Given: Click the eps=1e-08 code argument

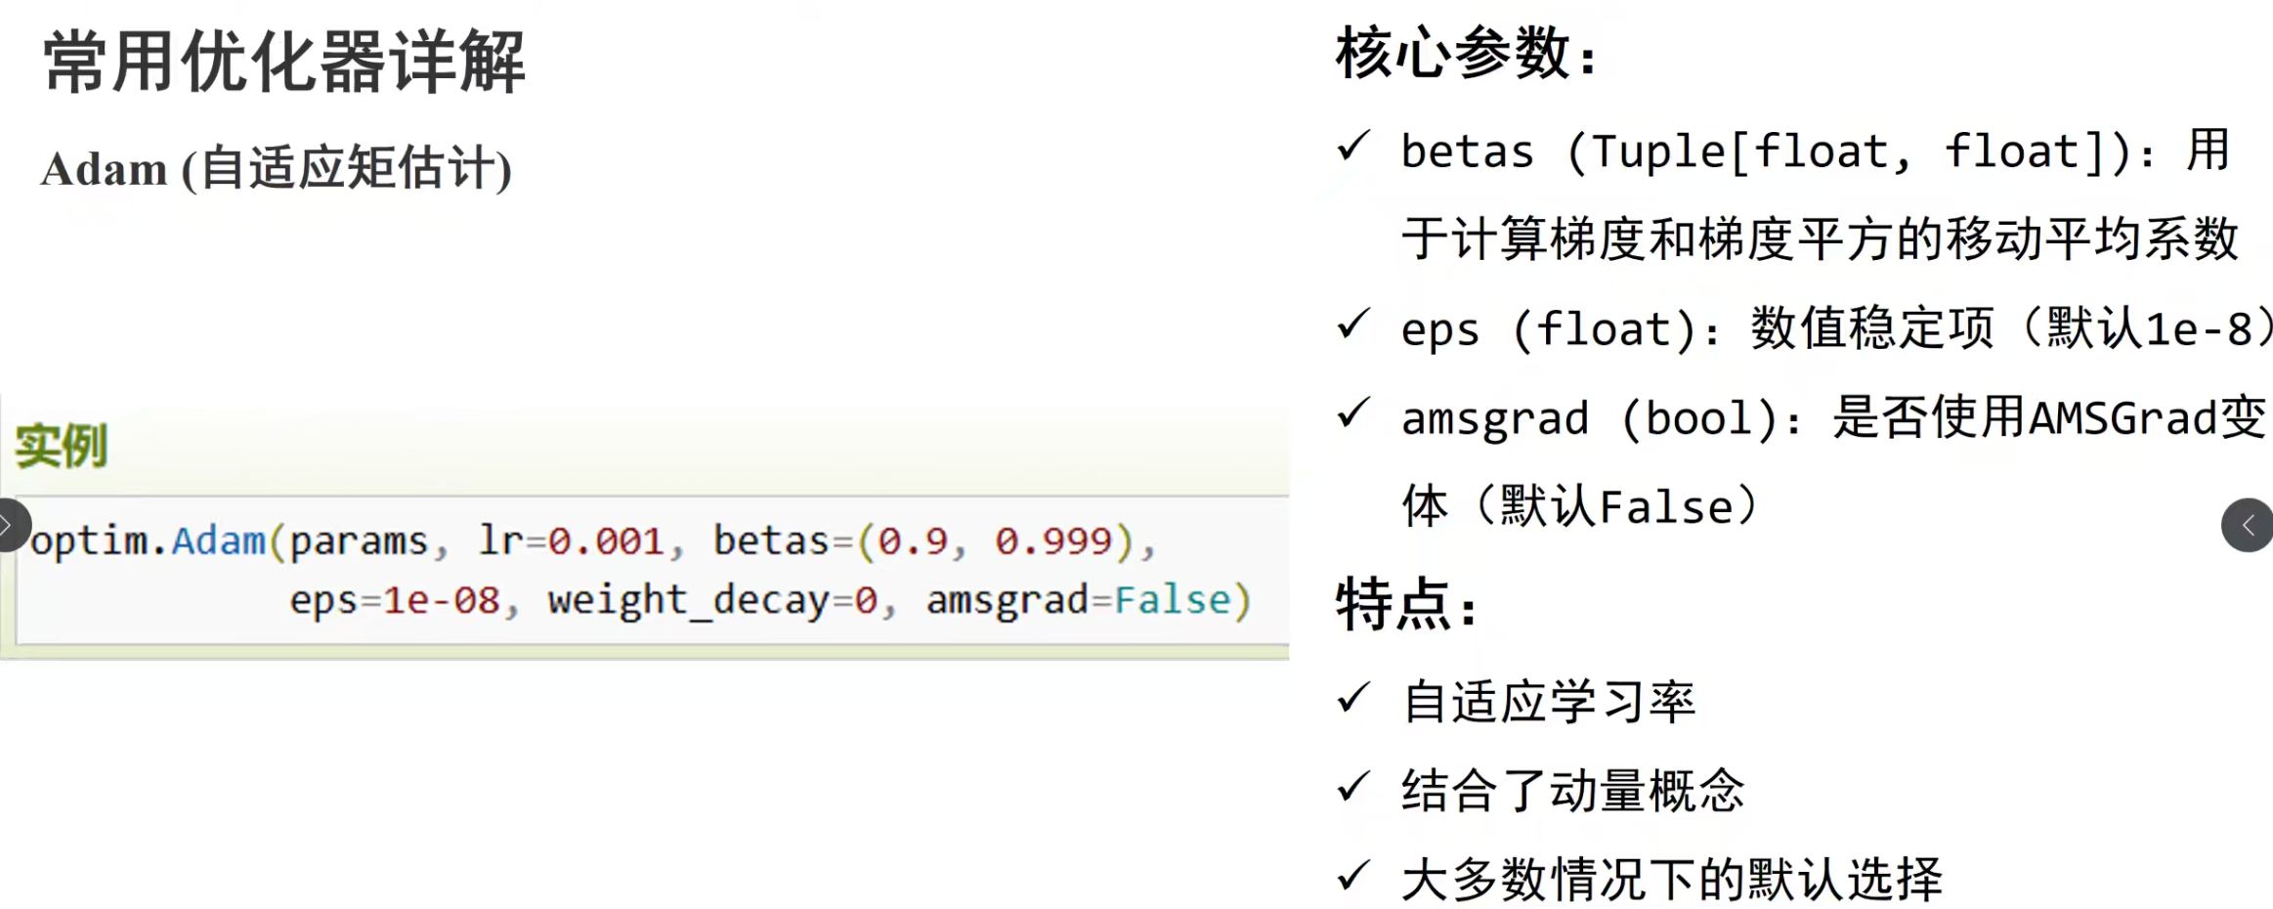Looking at the screenshot, I should point(395,600).
